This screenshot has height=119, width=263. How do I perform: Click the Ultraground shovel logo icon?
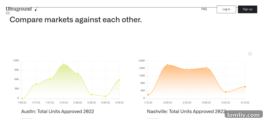click(36, 9)
